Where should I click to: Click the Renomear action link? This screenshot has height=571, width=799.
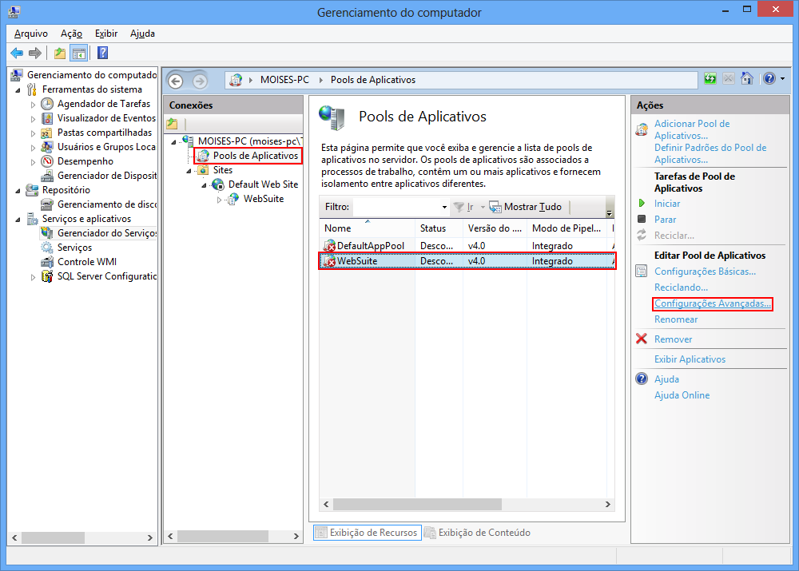click(676, 319)
